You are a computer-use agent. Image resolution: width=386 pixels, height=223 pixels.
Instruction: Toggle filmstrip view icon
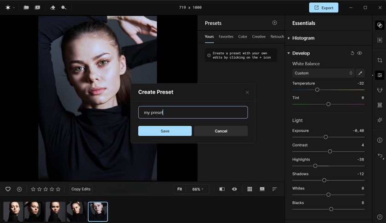point(262,189)
